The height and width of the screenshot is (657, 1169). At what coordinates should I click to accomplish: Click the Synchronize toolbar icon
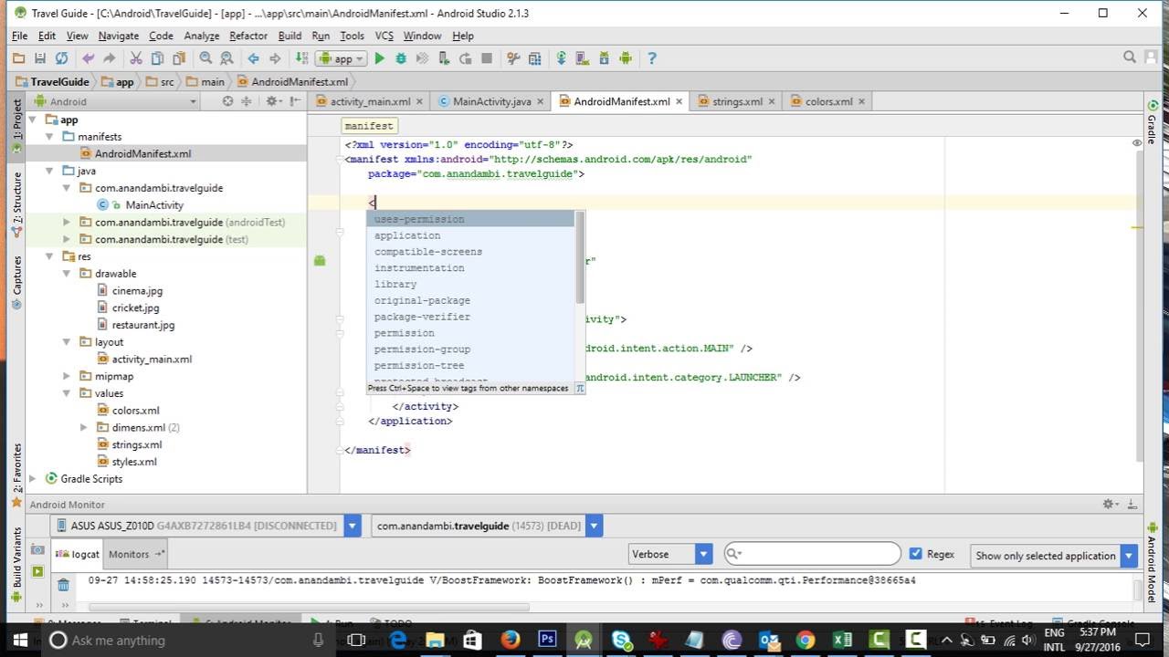61,58
